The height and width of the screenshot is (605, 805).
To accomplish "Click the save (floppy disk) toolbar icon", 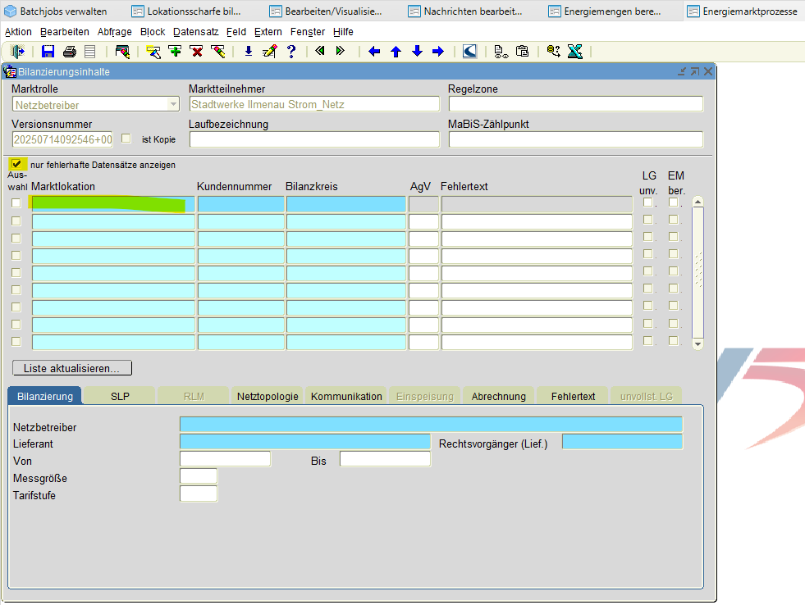I will tap(48, 52).
